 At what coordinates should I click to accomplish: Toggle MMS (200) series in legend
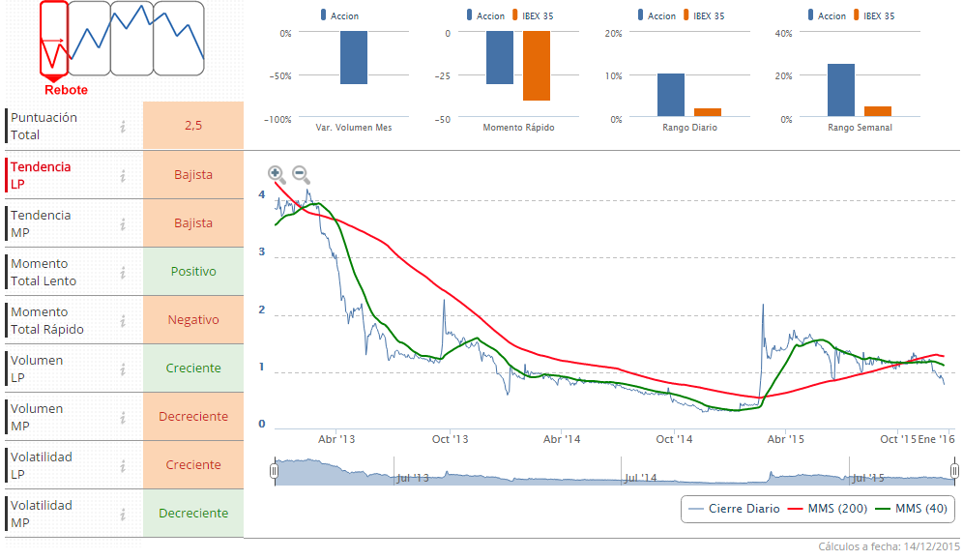pyautogui.click(x=828, y=509)
